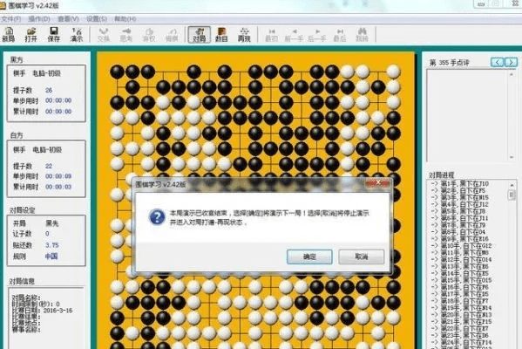Count territory with 数目 icon
The image size is (522, 349).
(x=221, y=35)
